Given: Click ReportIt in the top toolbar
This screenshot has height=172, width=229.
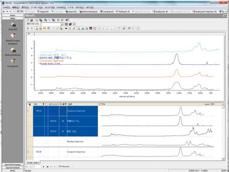Looking at the screenshot, I should (43, 11).
